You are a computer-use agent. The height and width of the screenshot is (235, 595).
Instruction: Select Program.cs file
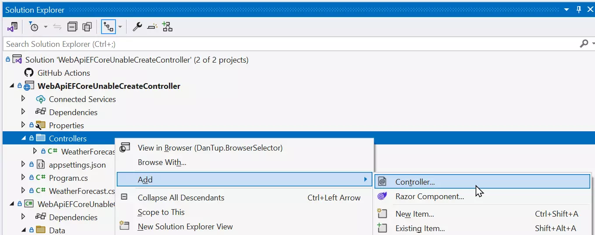coord(68,178)
